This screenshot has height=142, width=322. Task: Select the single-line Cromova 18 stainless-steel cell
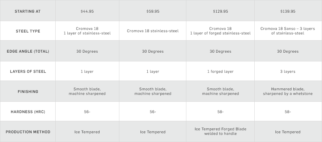pyautogui.click(x=153, y=31)
